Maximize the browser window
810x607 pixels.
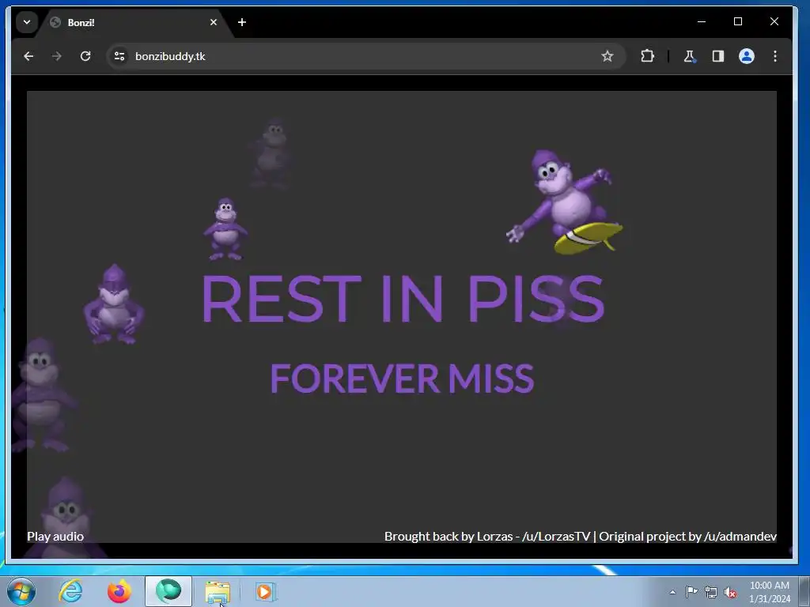[x=738, y=21]
